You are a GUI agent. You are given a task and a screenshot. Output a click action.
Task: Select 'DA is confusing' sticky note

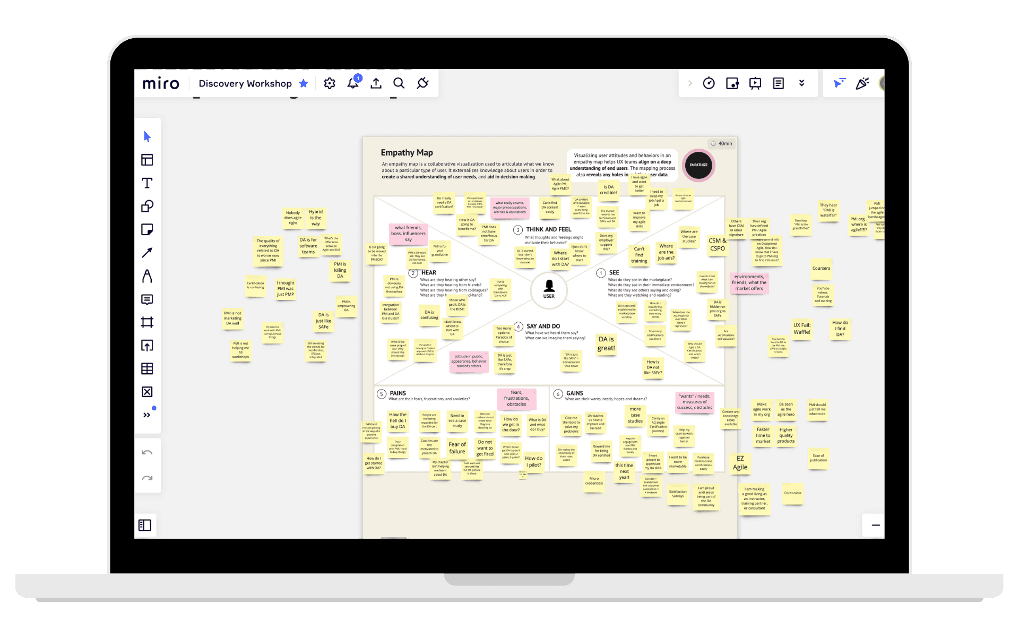point(429,315)
